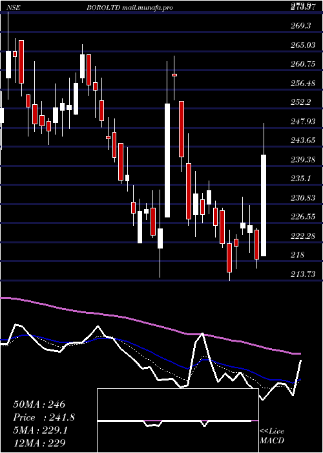Click the 213.73 price axis label
323x453 pixels.
click(303, 274)
